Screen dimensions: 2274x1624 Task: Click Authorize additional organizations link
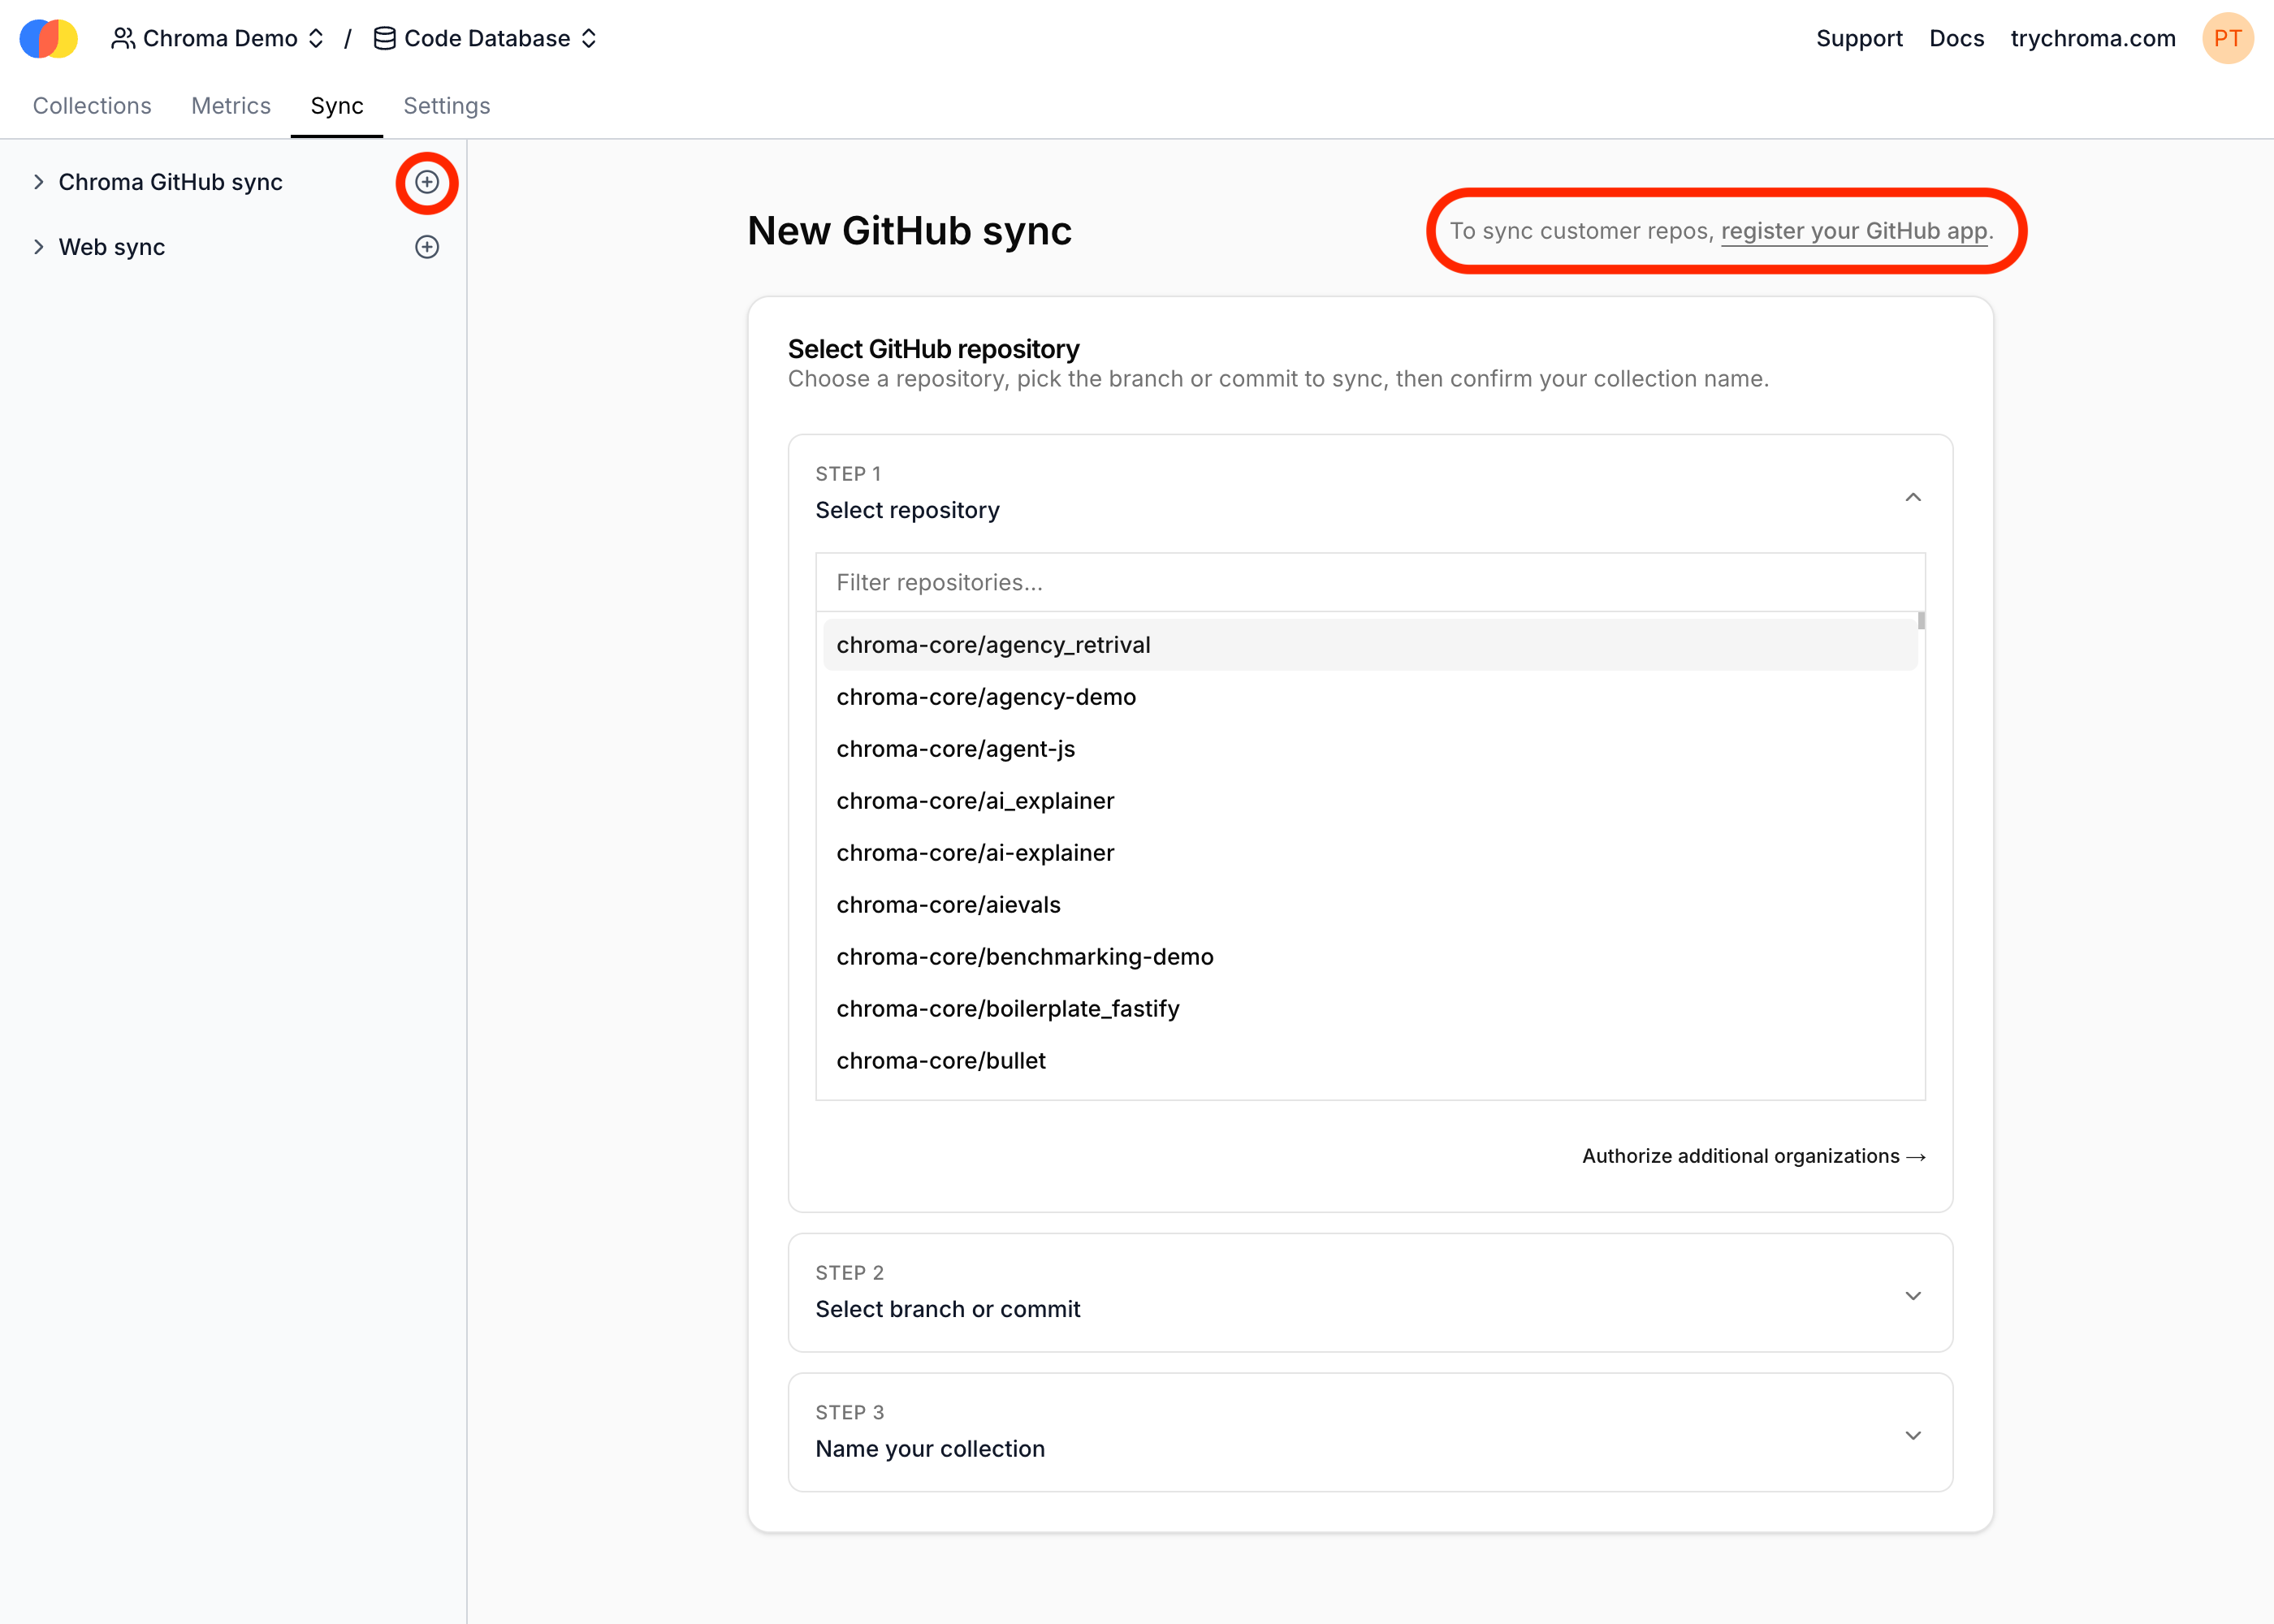(x=1753, y=1156)
